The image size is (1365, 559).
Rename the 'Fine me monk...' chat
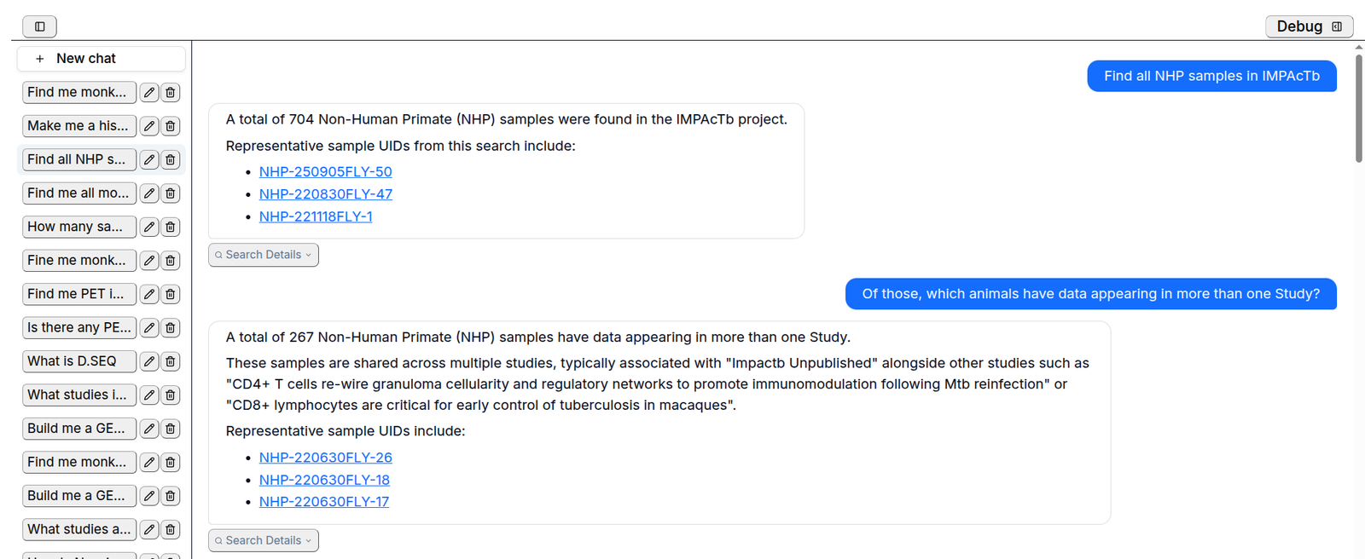[x=149, y=261]
